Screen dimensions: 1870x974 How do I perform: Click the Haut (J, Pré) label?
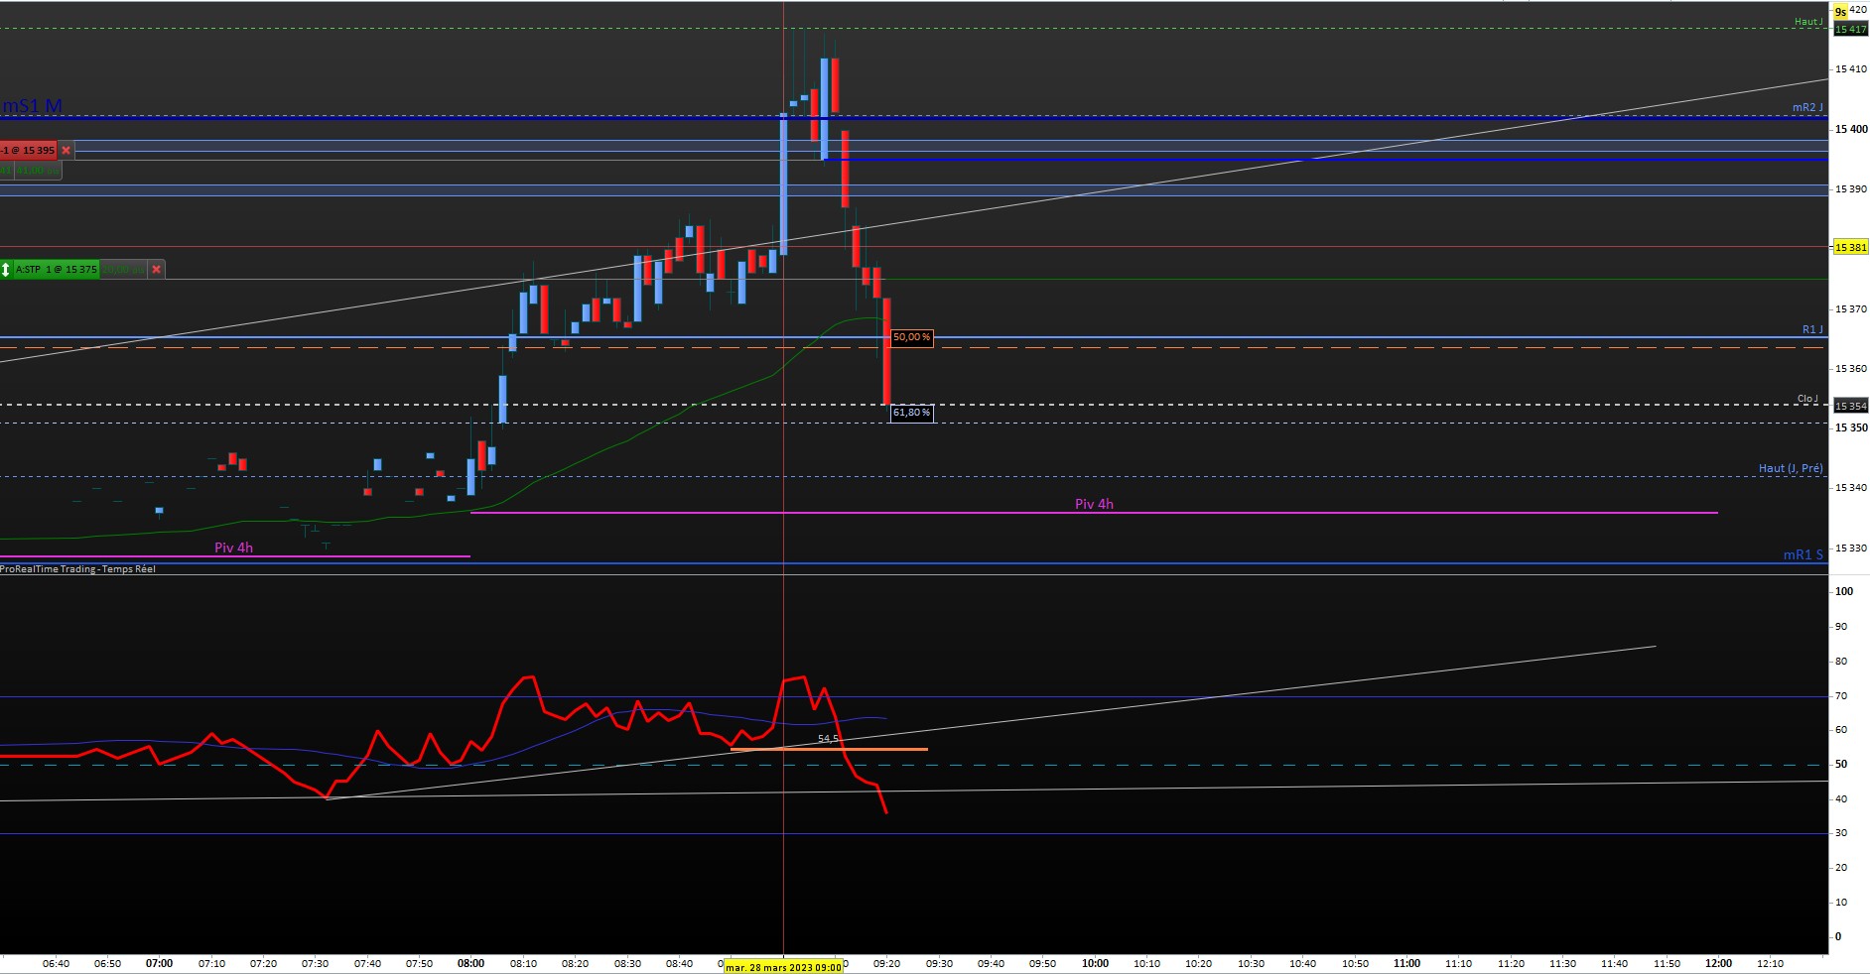click(1791, 468)
